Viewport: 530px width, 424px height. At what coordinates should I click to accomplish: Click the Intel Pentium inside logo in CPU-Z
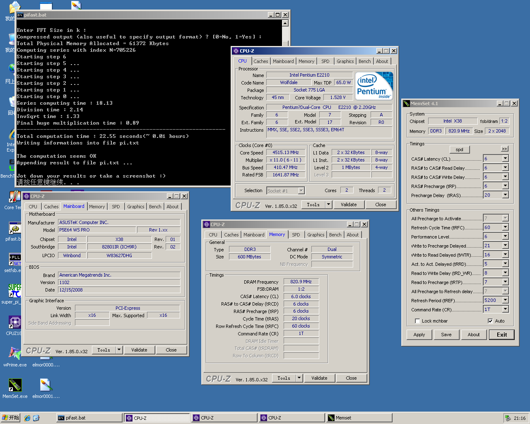[x=374, y=86]
